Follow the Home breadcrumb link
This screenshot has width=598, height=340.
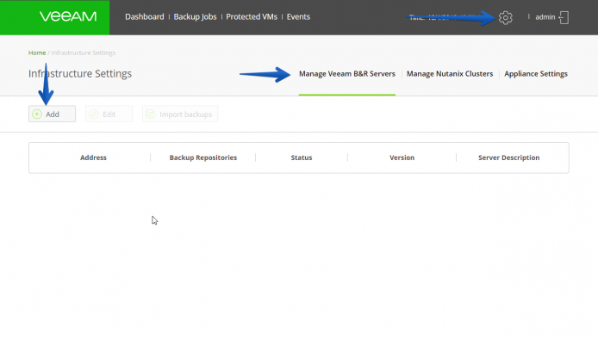pos(37,53)
